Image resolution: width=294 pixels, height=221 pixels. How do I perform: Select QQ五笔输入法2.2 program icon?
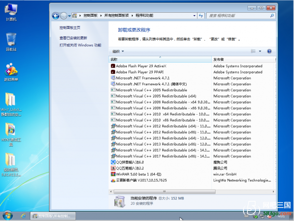(x=113, y=168)
